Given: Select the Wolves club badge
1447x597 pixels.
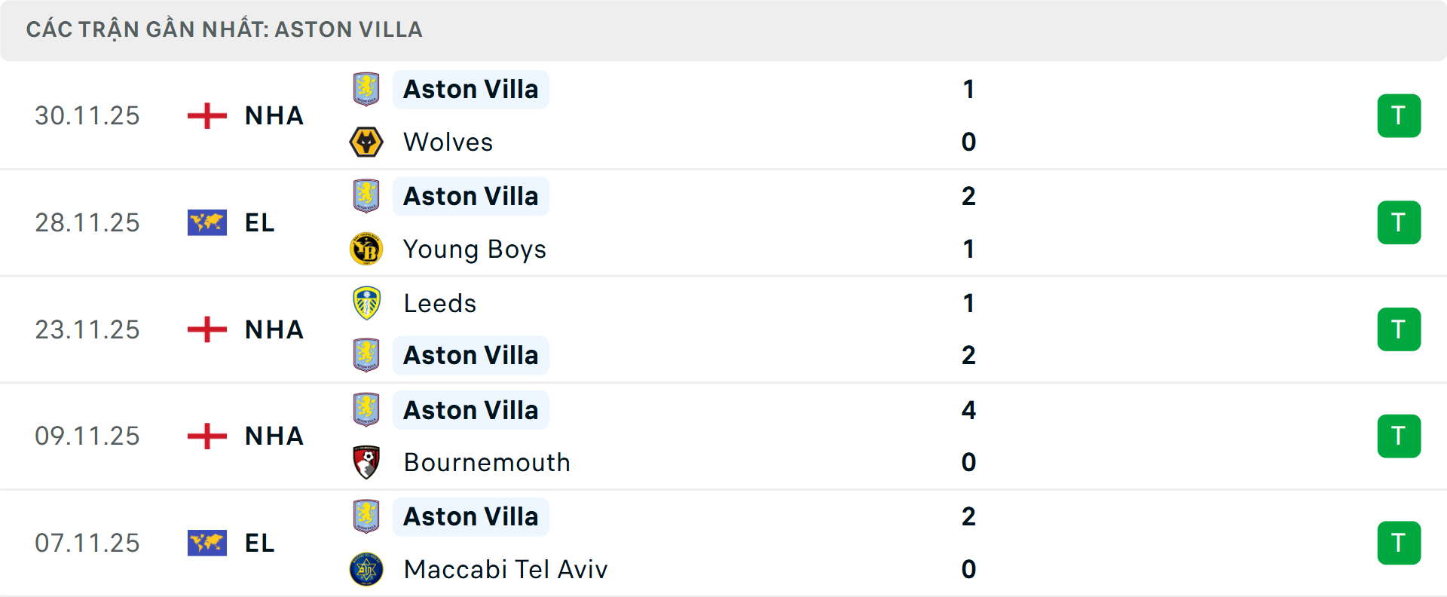Looking at the screenshot, I should pos(367,142).
